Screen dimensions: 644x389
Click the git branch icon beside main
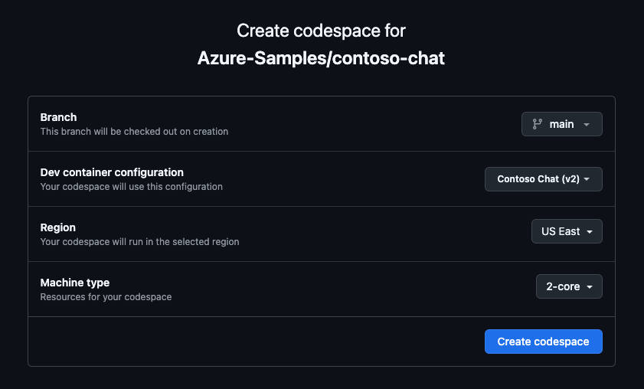click(x=537, y=124)
